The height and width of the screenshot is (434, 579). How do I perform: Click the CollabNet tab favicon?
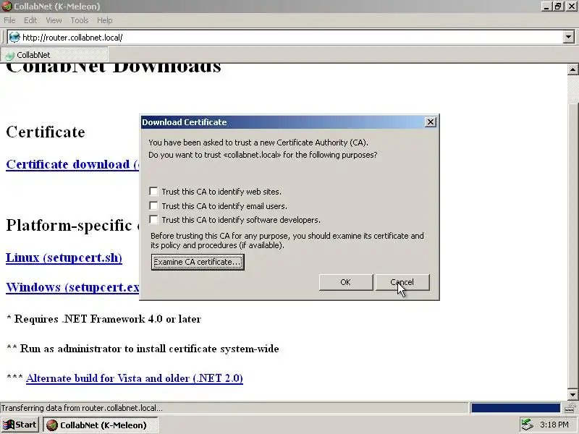tap(10, 55)
